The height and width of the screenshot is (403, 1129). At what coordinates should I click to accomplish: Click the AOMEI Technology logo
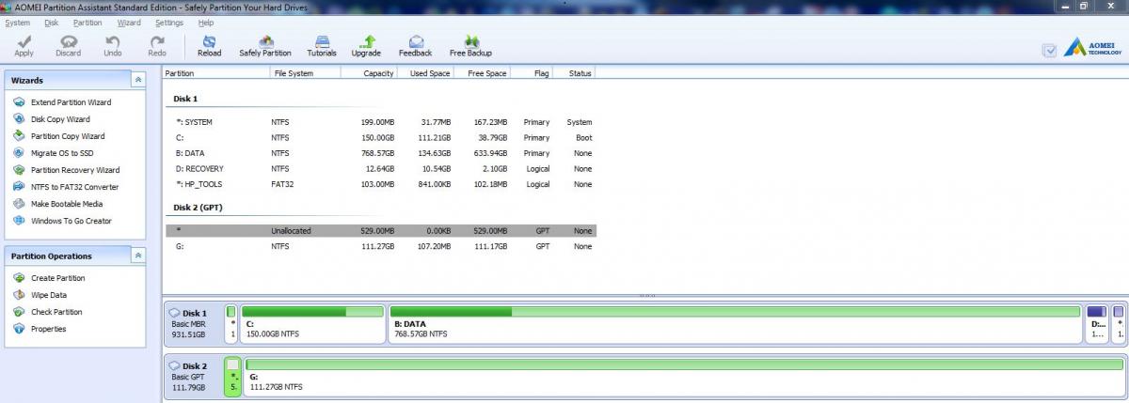click(x=1093, y=48)
